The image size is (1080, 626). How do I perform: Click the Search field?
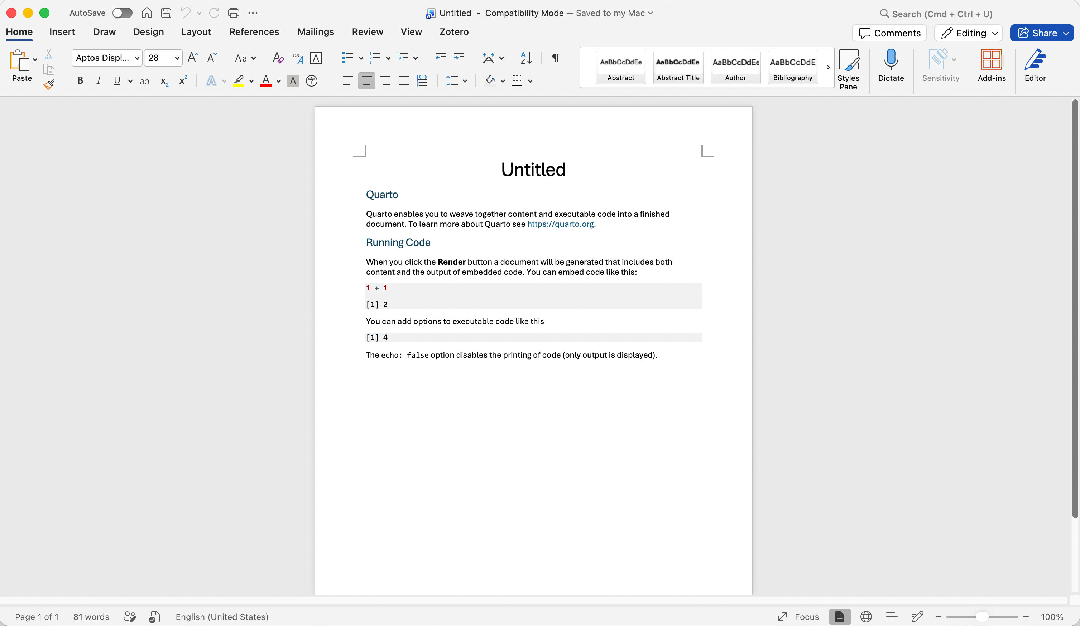click(x=936, y=14)
